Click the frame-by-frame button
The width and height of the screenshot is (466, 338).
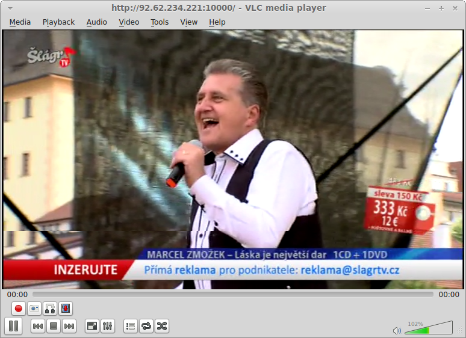[66, 309]
